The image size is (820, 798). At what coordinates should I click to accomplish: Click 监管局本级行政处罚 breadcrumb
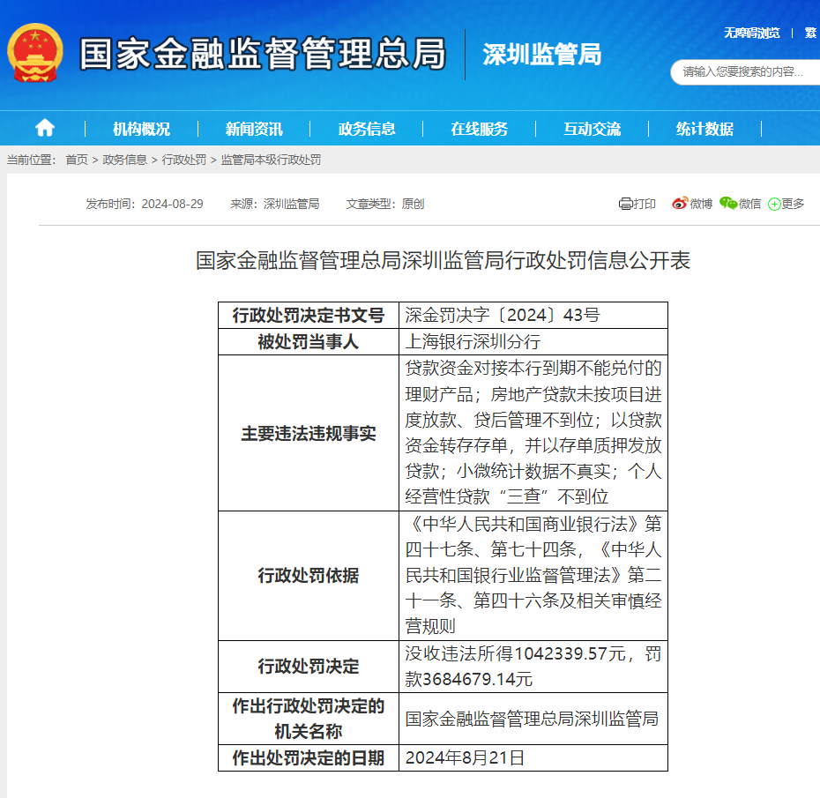[x=271, y=160]
